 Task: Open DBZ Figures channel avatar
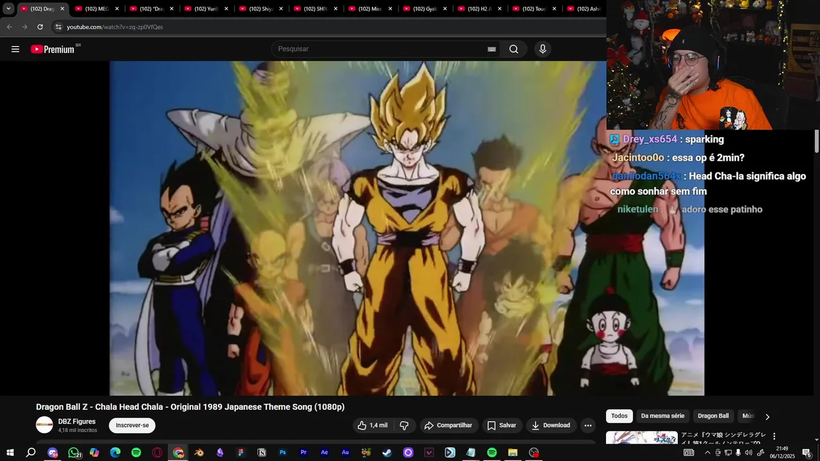click(x=44, y=425)
